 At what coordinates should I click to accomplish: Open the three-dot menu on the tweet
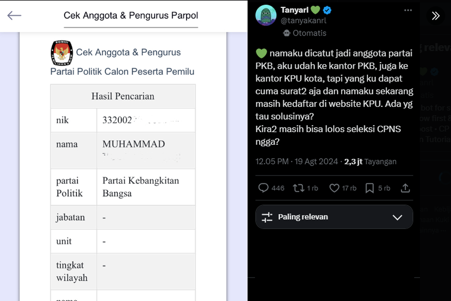pos(408,10)
